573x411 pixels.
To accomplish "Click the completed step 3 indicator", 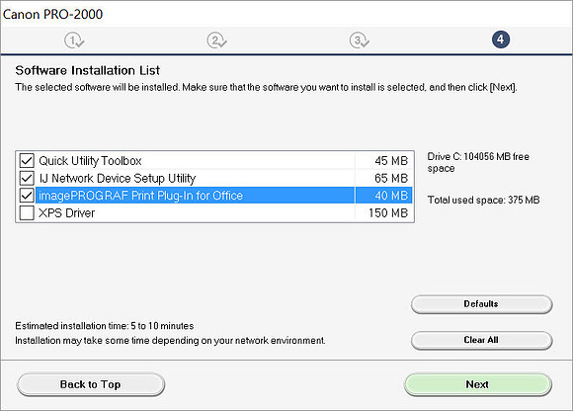I will pos(360,41).
